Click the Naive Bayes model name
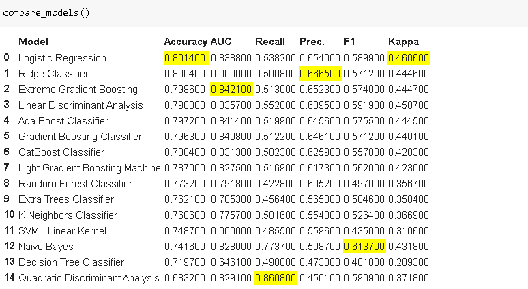 46,247
